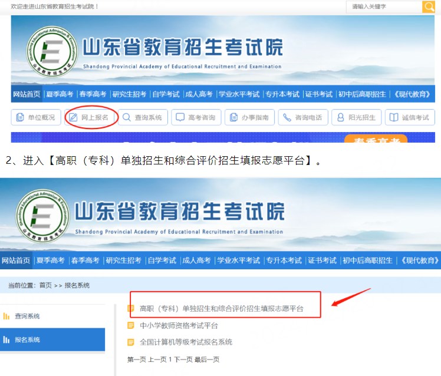Open the 网上报名 button

(x=90, y=117)
